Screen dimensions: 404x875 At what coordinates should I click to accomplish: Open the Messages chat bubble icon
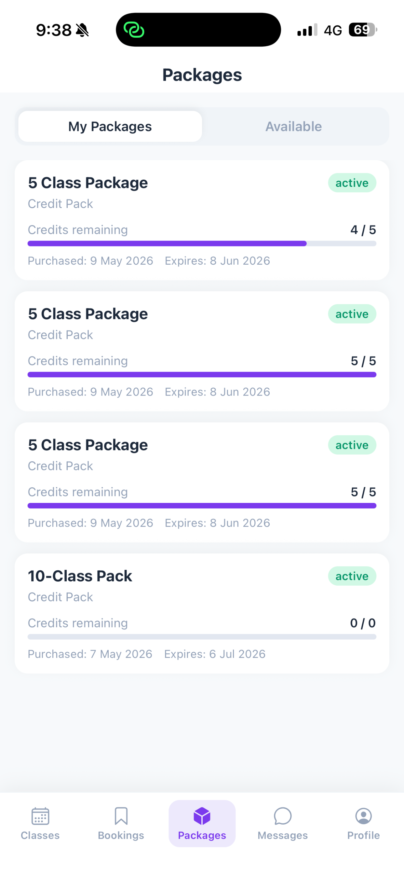click(x=282, y=816)
